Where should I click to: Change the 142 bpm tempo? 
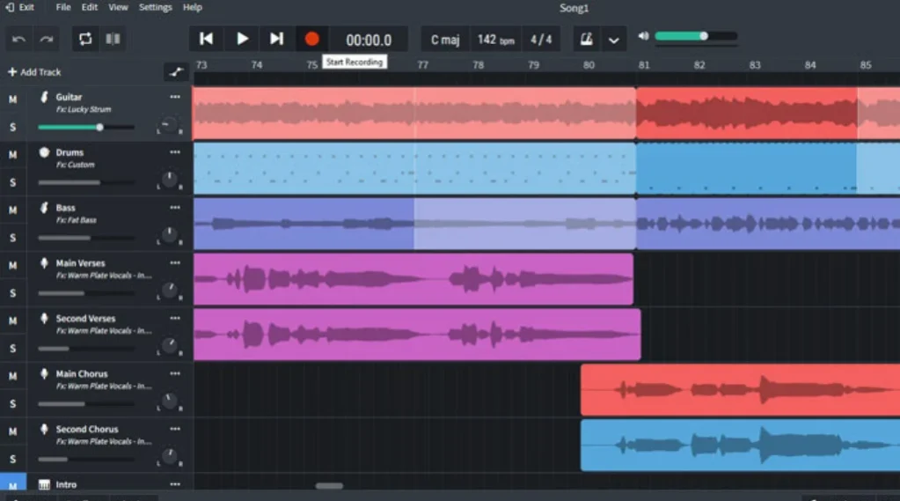click(x=496, y=40)
